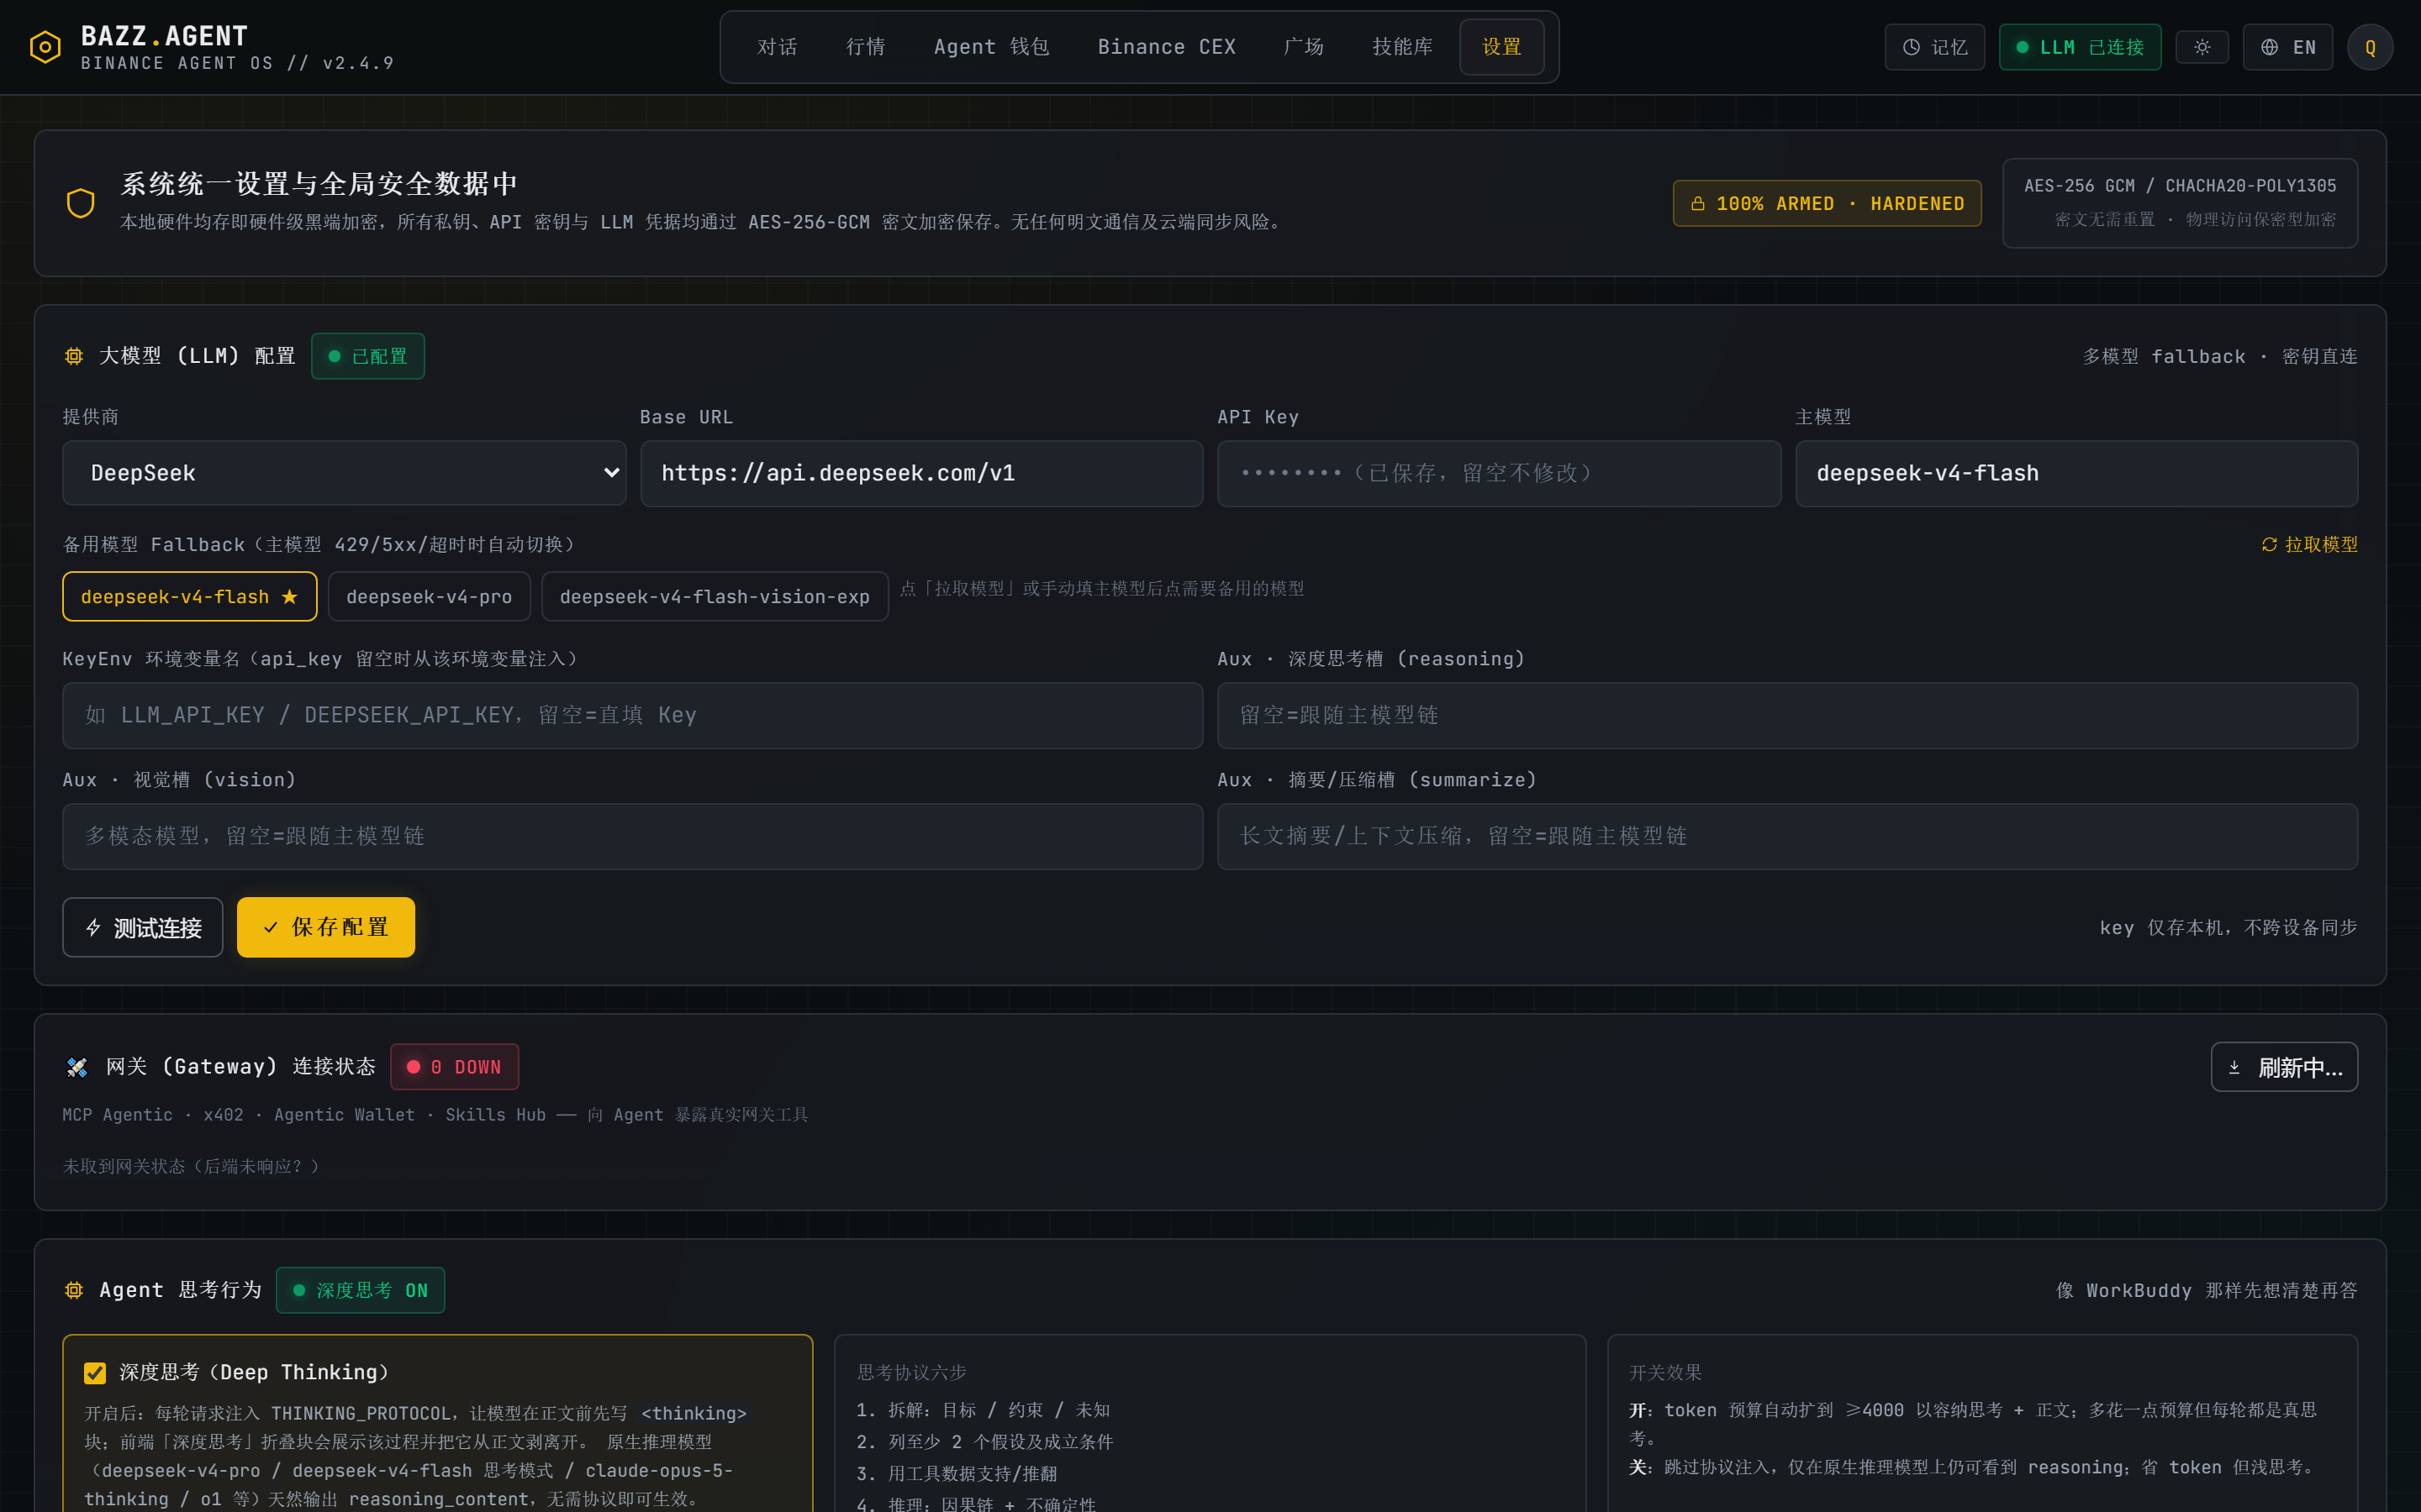Click the chip icon beside 大模型 (LLM) 配置
The width and height of the screenshot is (2421, 1512).
point(74,356)
